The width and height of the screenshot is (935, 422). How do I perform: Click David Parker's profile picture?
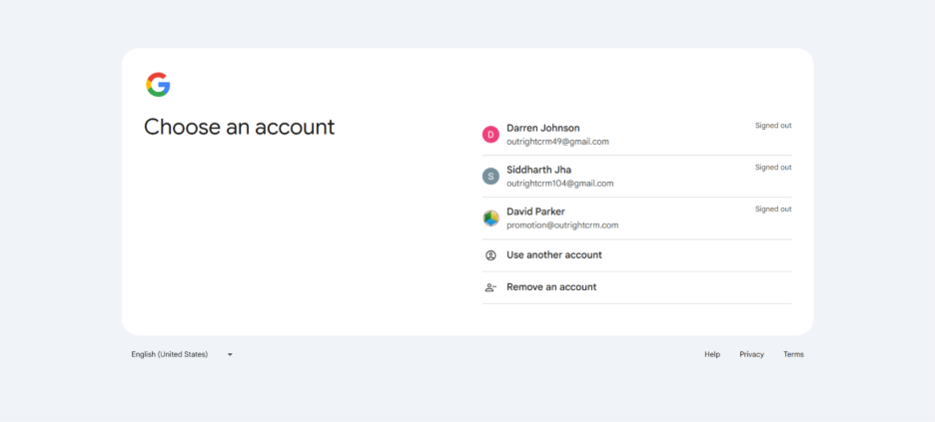[x=490, y=217]
